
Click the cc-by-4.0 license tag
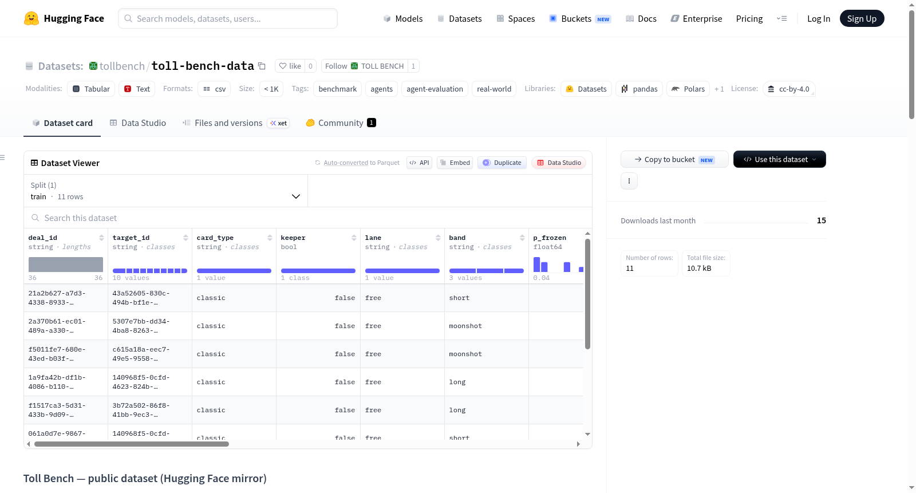click(x=789, y=89)
